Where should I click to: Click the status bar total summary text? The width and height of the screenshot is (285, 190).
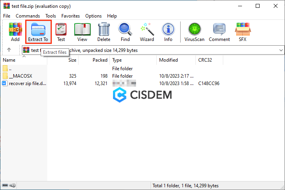tap(185, 186)
